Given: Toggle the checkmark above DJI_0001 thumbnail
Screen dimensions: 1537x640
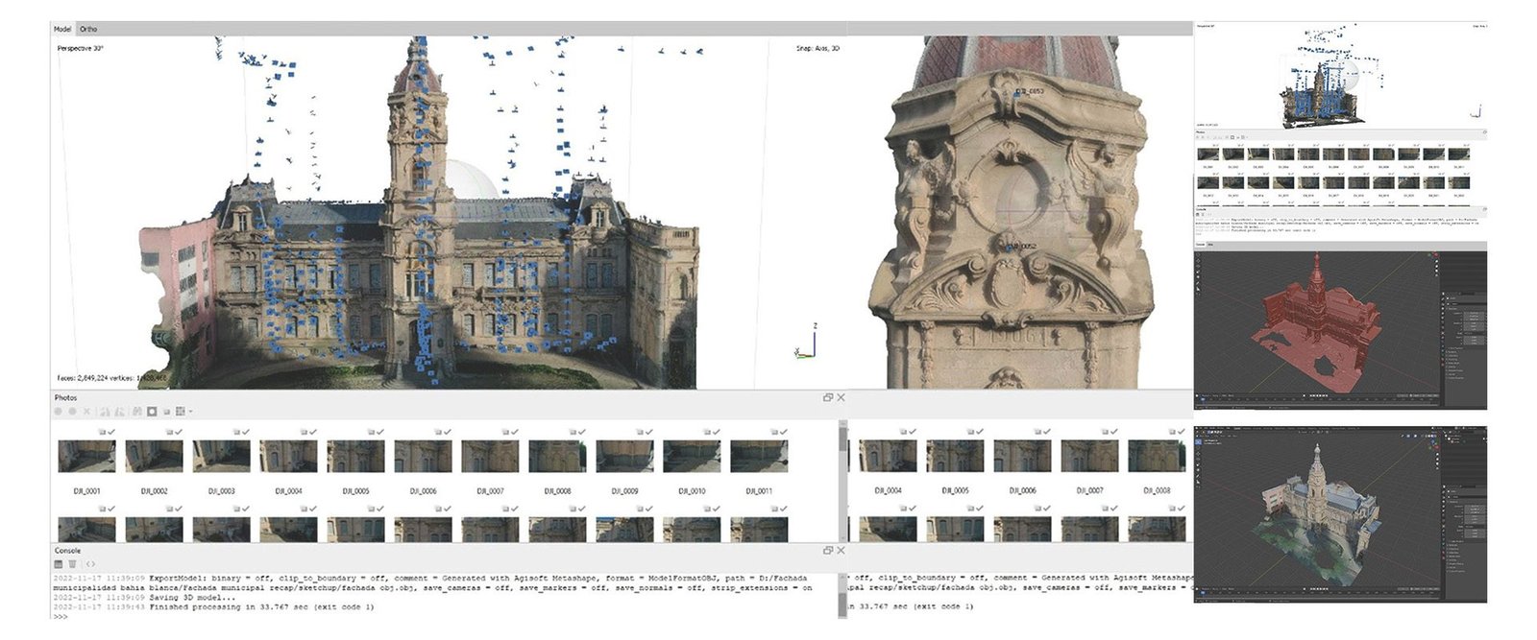Looking at the screenshot, I should 111,433.
